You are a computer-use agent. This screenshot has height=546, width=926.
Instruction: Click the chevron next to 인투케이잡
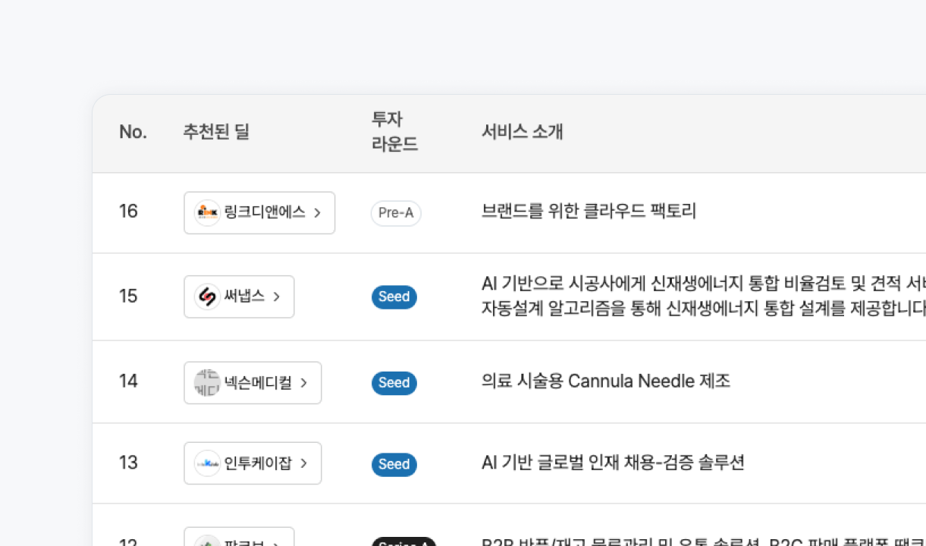303,463
